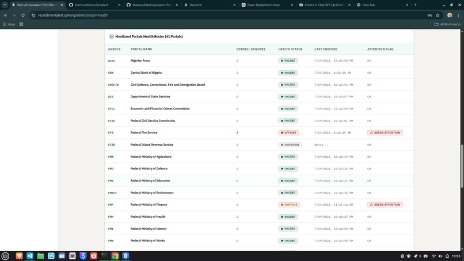Image resolution: width=464 pixels, height=261 pixels.
Task: Switch to Google Chrome in the taskbar
Action: (x=115, y=256)
